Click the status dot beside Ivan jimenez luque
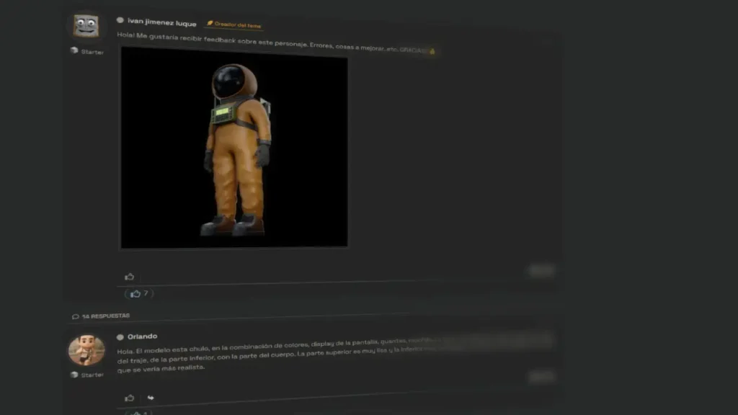The width and height of the screenshot is (738, 415). (120, 21)
